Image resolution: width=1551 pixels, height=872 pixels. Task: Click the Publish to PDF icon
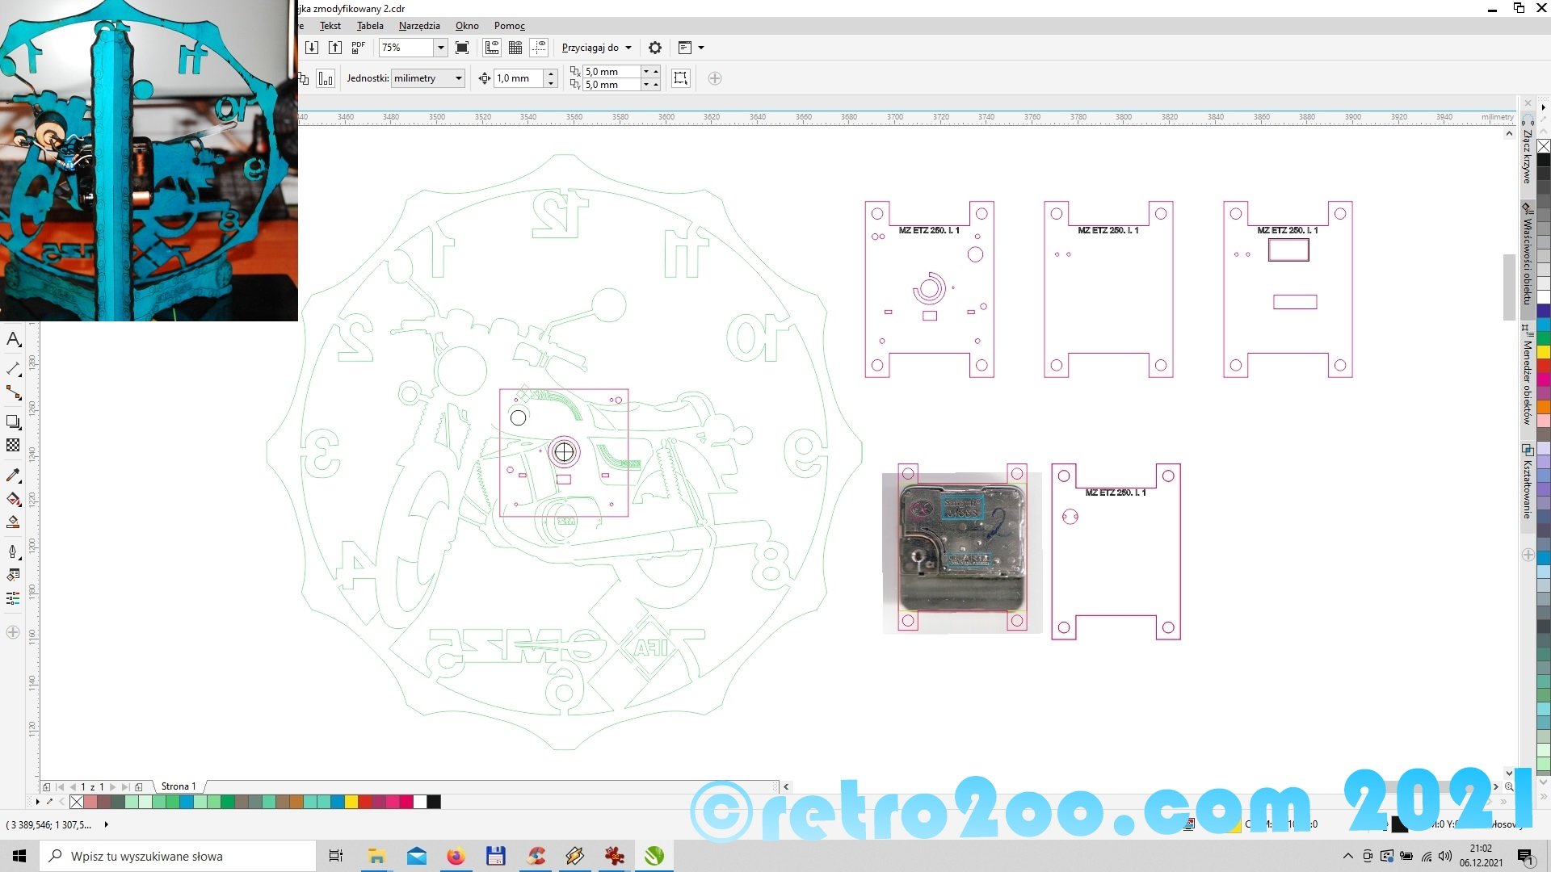coord(358,48)
